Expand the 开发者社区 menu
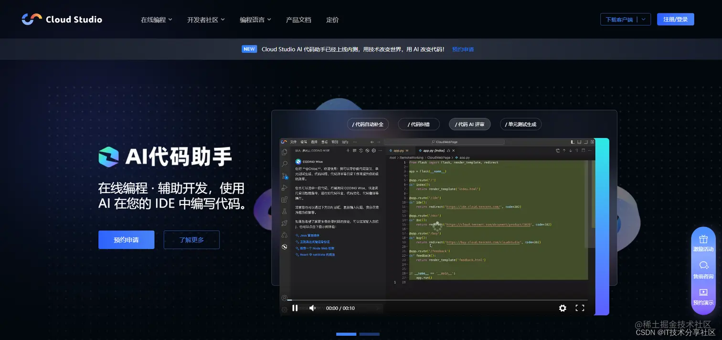Image resolution: width=722 pixels, height=340 pixels. point(206,20)
